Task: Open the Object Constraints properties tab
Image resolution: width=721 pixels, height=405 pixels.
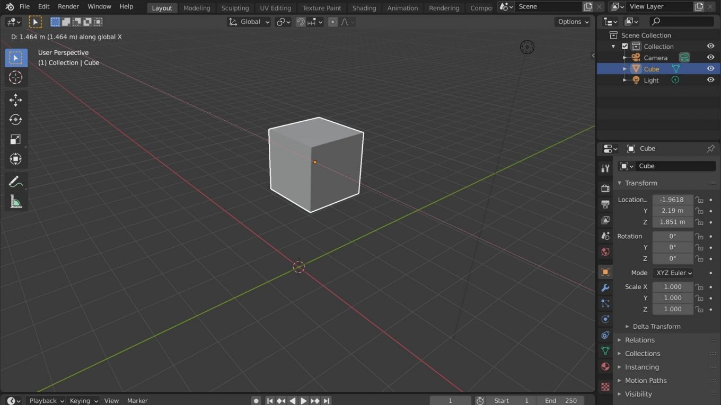Action: [x=605, y=335]
